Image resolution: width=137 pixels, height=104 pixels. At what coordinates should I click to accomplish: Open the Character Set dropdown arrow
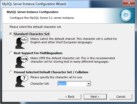[88, 84]
